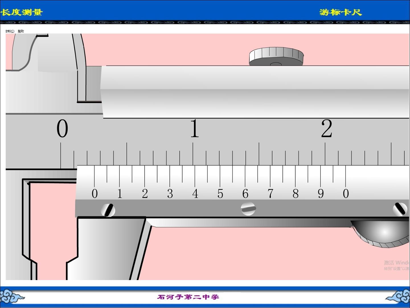Click the middle slotted screw on vernier
Viewport: 410px width, 308px height.
coord(248,208)
